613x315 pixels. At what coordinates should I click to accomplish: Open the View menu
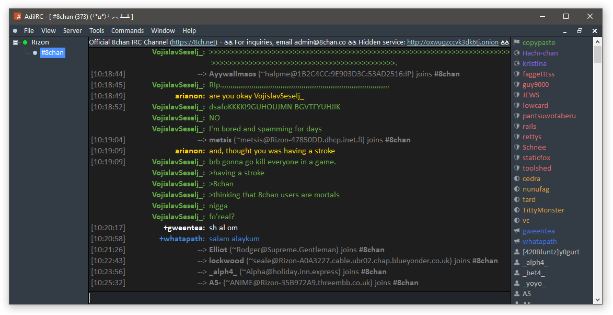[x=49, y=30]
